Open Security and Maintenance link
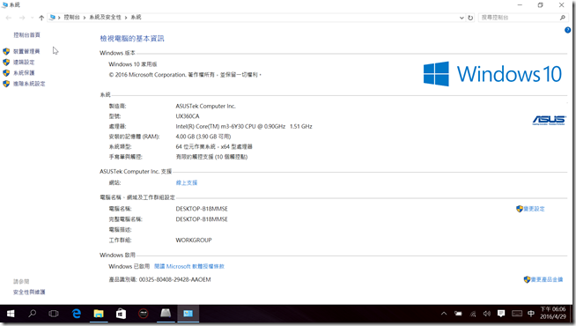 [29, 293]
